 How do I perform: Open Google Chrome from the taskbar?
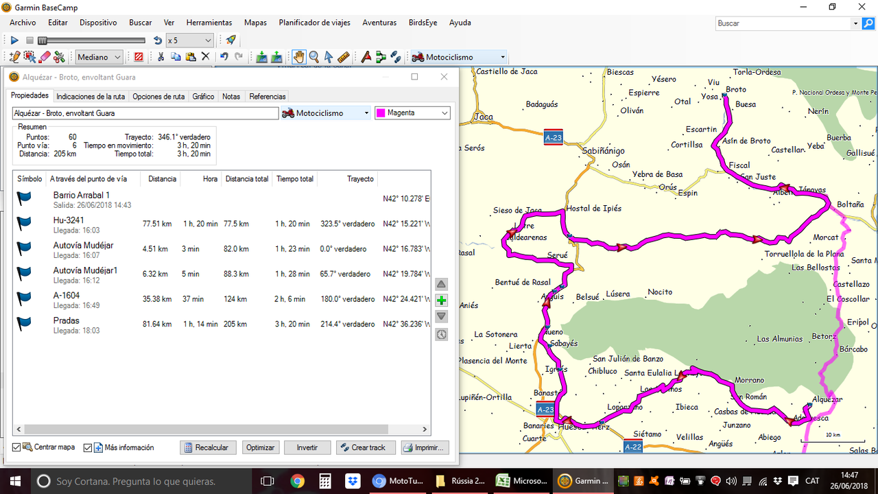pyautogui.click(x=297, y=481)
